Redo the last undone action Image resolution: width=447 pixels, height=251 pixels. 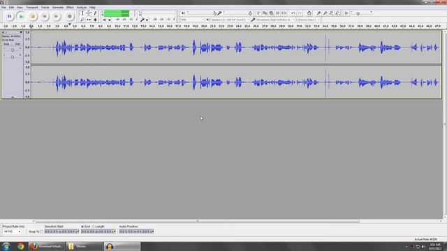coord(300,13)
